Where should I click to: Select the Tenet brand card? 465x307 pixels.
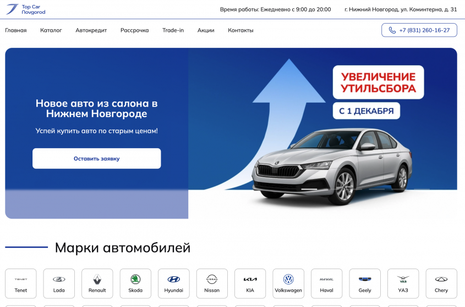pyautogui.click(x=21, y=283)
